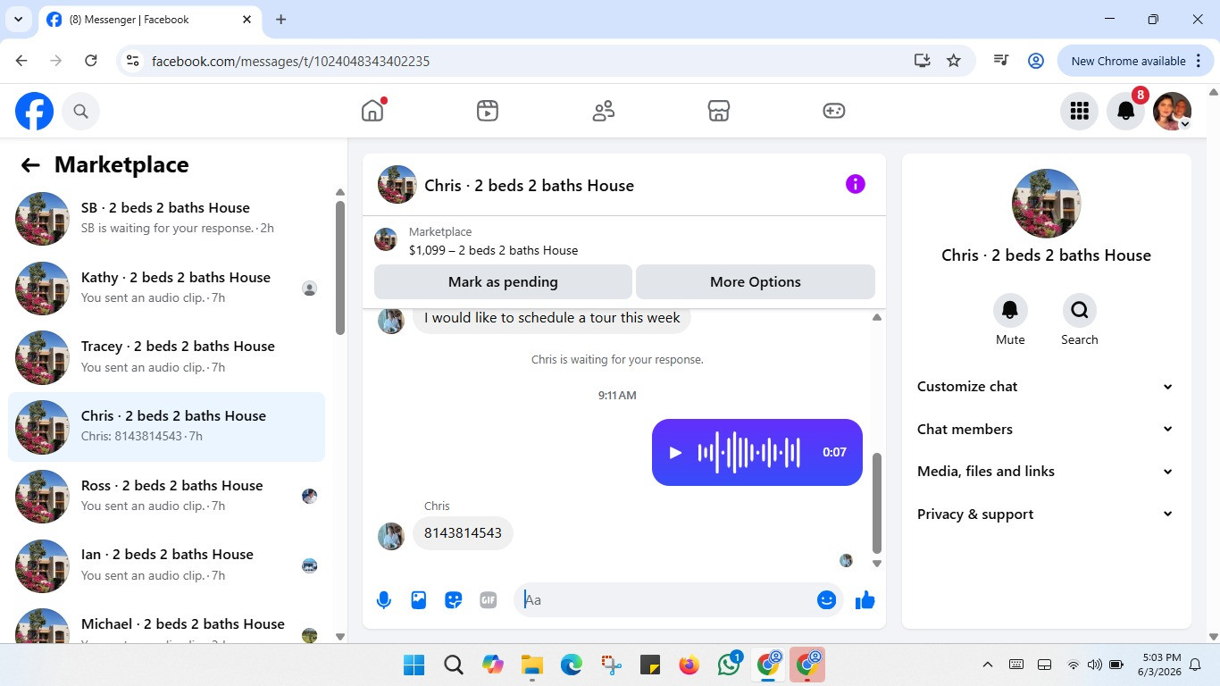Image resolution: width=1220 pixels, height=686 pixels.
Task: Navigate back in the browser
Action: (21, 61)
